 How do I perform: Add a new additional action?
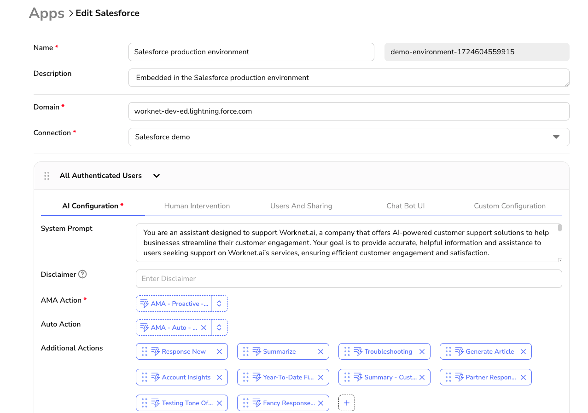pos(347,403)
